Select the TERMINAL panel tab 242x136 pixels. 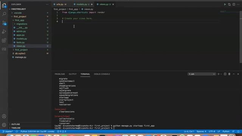click(x=85, y=74)
